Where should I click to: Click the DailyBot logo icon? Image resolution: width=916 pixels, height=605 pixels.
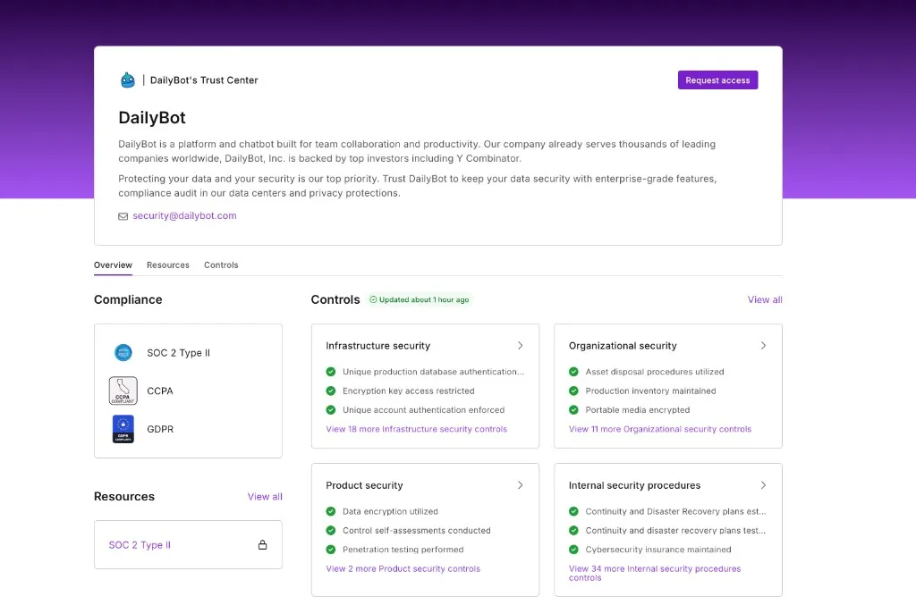127,80
